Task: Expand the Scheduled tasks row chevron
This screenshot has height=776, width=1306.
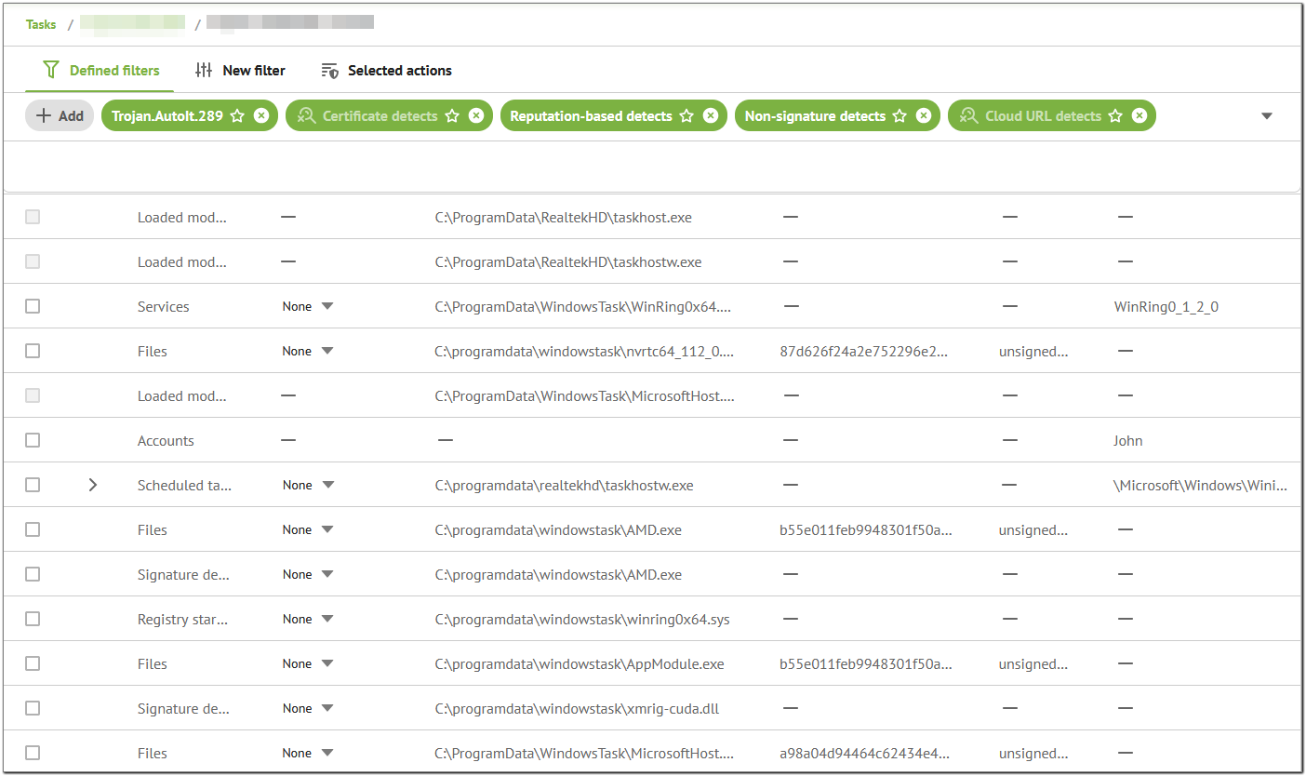Action: click(x=92, y=485)
